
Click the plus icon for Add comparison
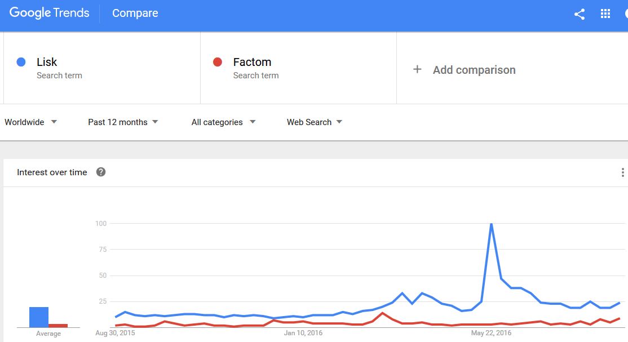pyautogui.click(x=417, y=69)
